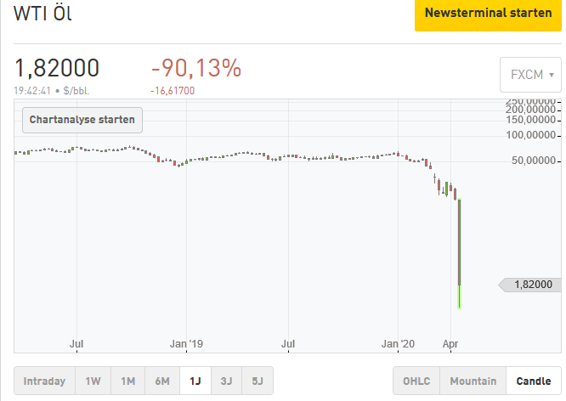This screenshot has width=566, height=401.
Task: Click the 19:42:41 timestamp text
Action: [x=32, y=91]
